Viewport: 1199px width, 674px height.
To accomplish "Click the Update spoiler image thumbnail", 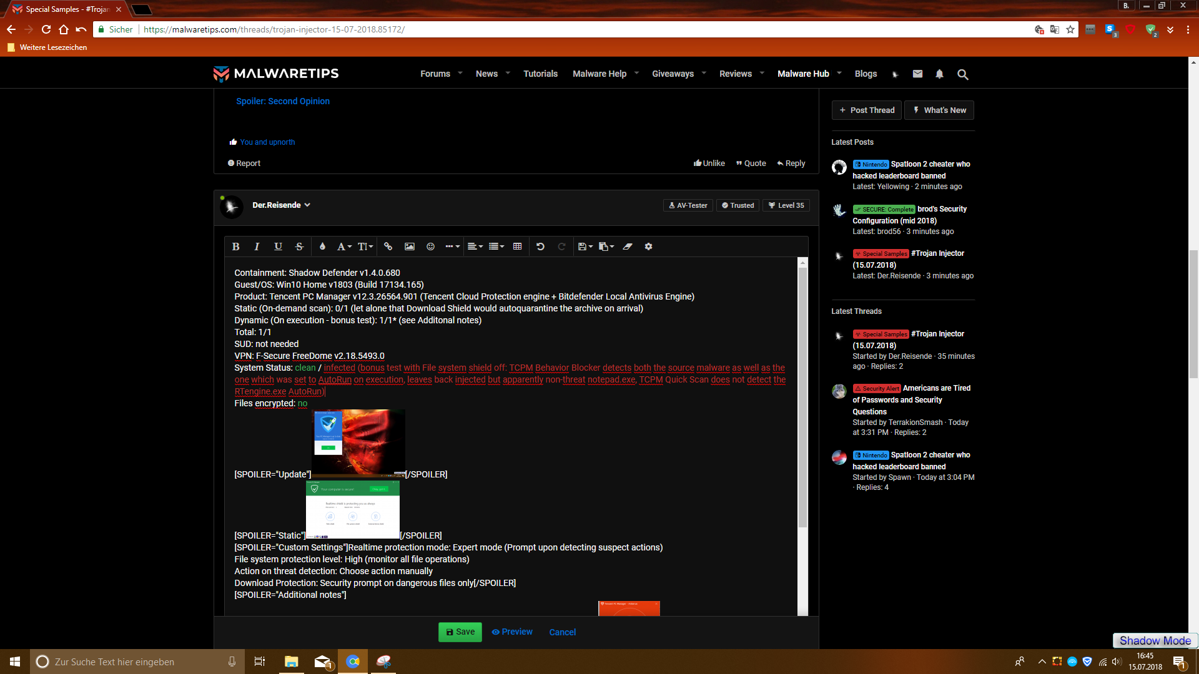I will [358, 443].
